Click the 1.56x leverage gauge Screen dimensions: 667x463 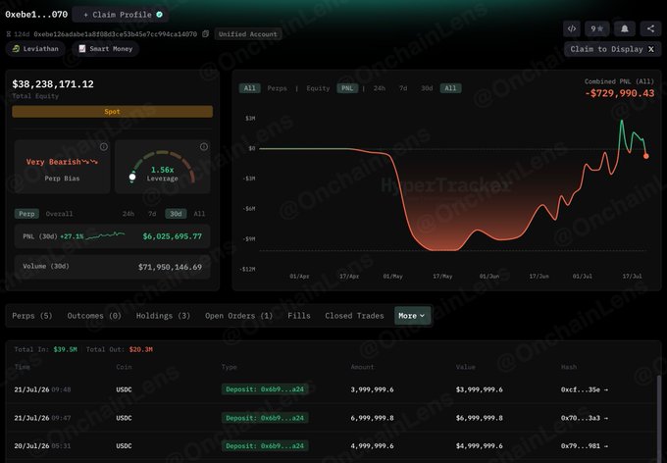pos(163,167)
